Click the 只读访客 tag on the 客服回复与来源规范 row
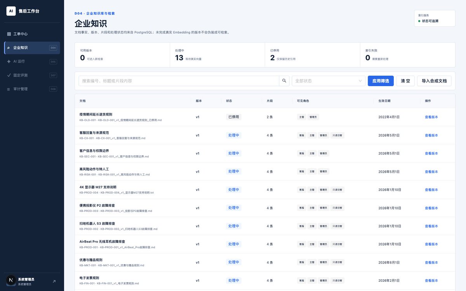Screen dimensions: 466x291 click(337, 135)
